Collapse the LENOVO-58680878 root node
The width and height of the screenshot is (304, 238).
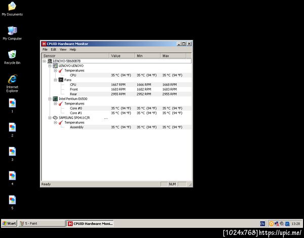44,61
